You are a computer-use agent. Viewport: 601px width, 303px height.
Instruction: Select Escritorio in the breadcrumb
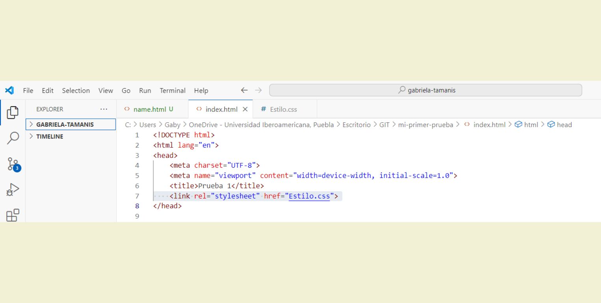pos(356,125)
